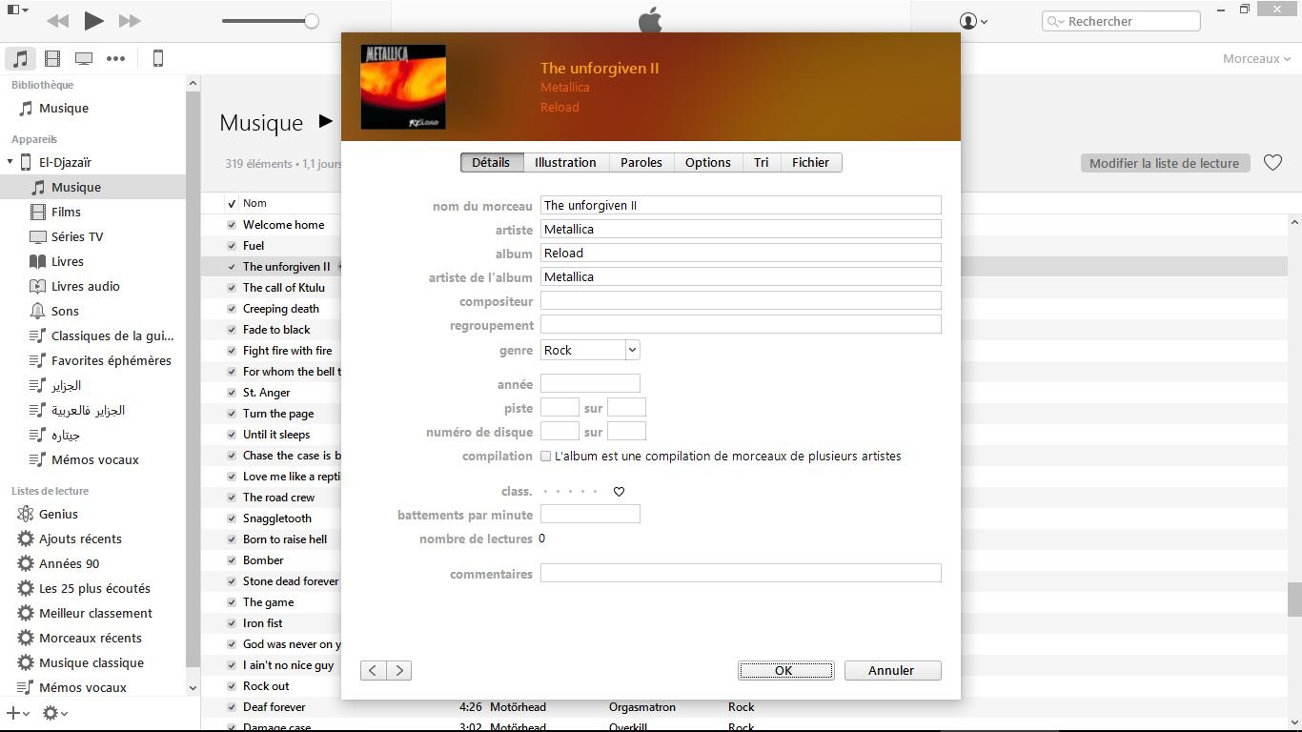Open the Illustration tab

pos(565,163)
